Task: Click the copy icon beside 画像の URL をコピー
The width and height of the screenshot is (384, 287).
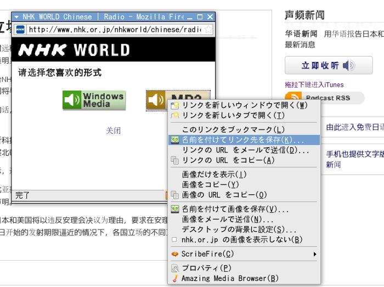Action: pos(174,195)
